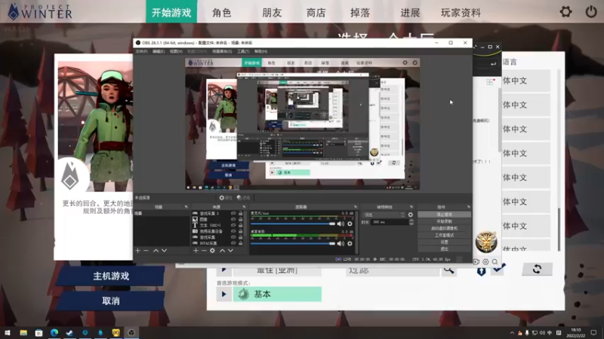Move source down in sources panel
This screenshot has width=604, height=339.
point(230,251)
